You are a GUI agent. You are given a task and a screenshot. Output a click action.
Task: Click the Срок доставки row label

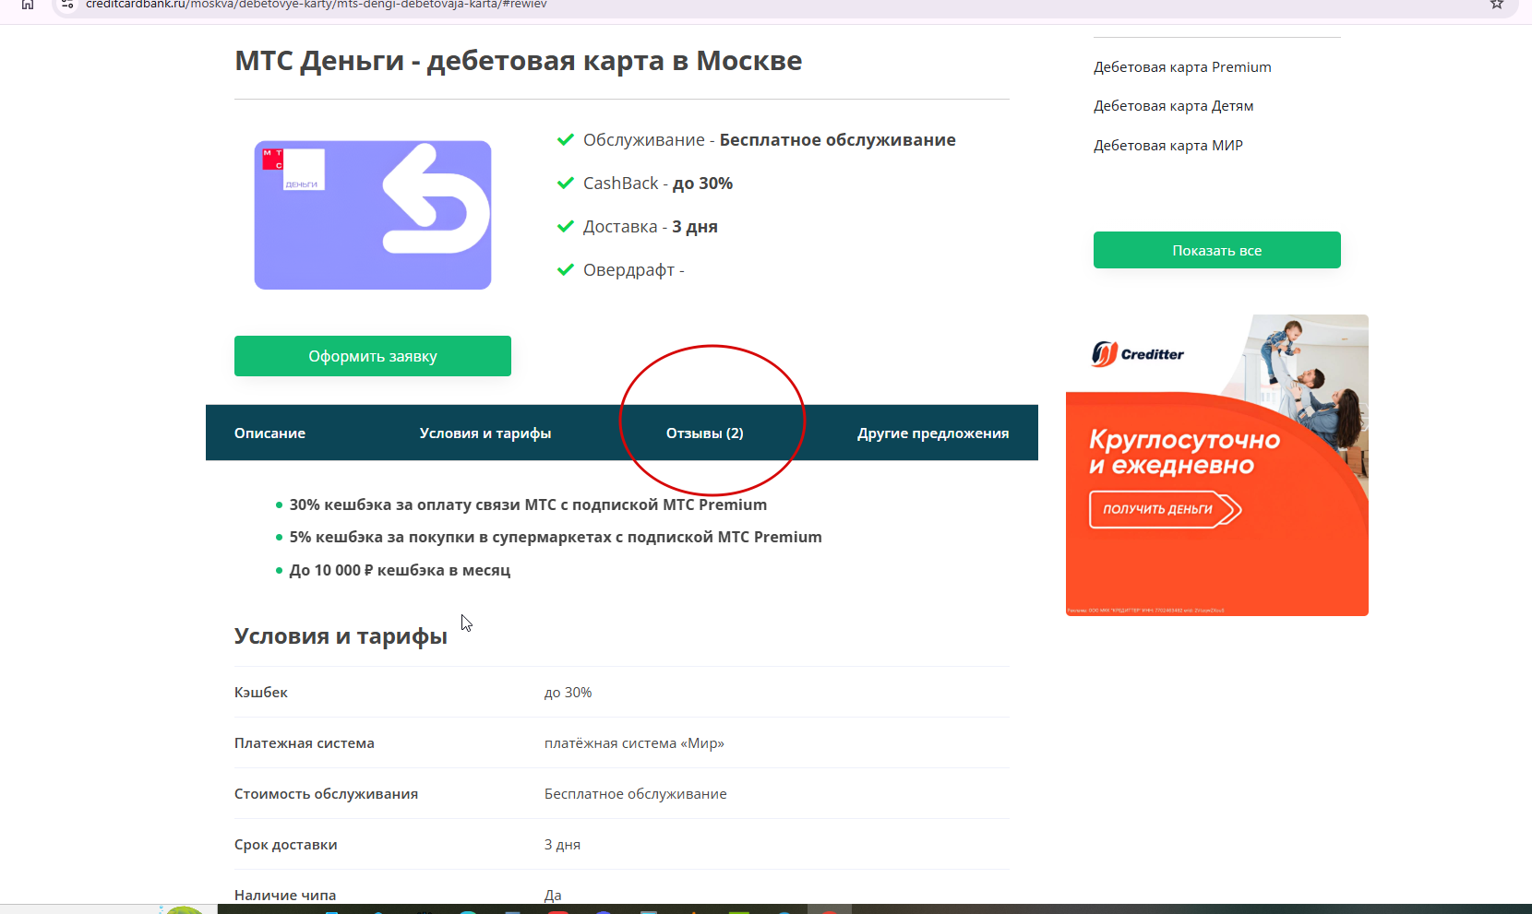click(286, 845)
